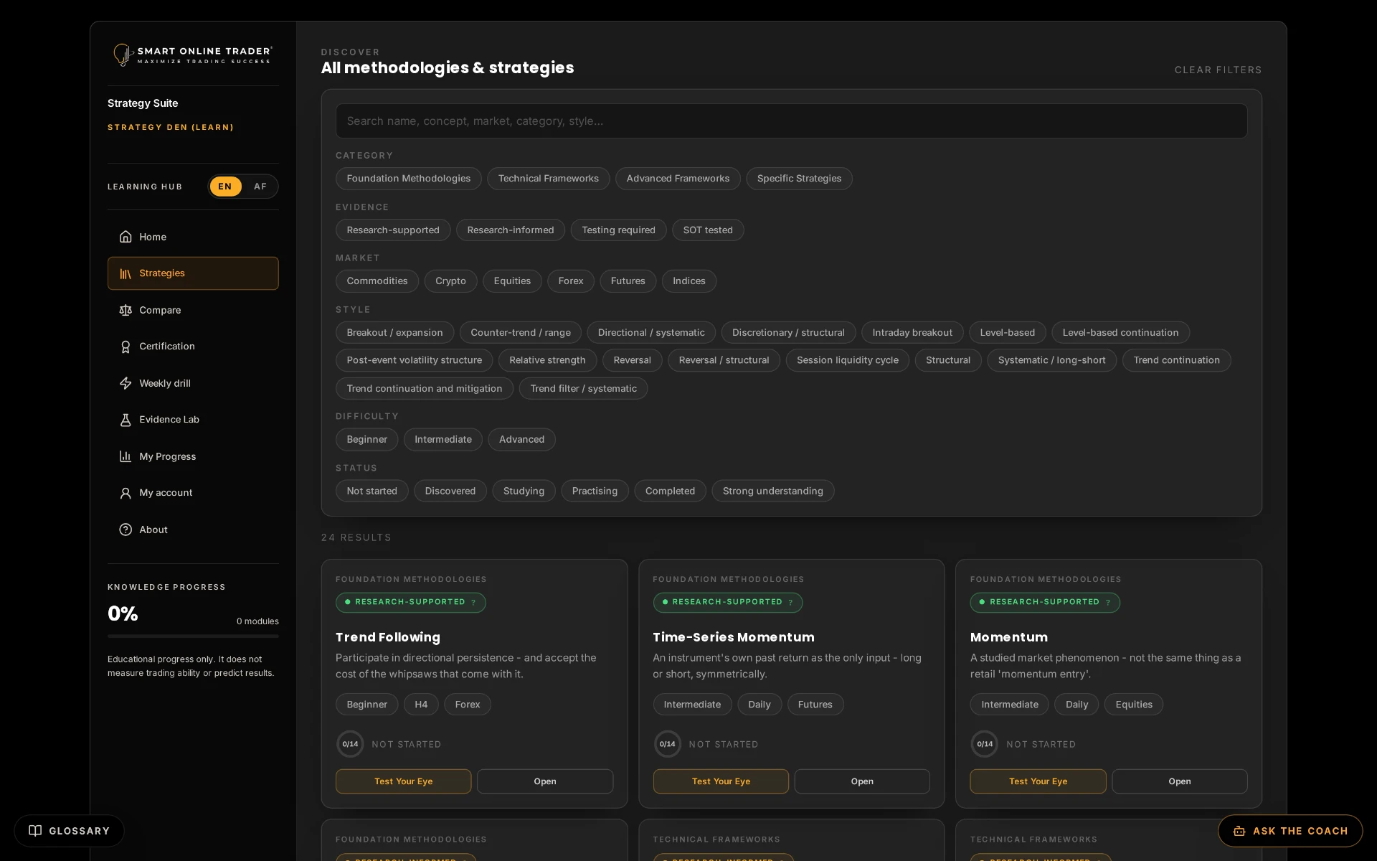
Task: Click the Strategies books icon
Action: [126, 273]
